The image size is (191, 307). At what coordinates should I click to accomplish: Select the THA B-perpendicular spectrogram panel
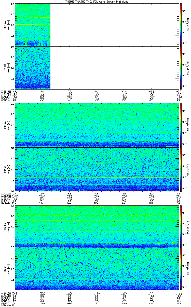tap(96, 25)
